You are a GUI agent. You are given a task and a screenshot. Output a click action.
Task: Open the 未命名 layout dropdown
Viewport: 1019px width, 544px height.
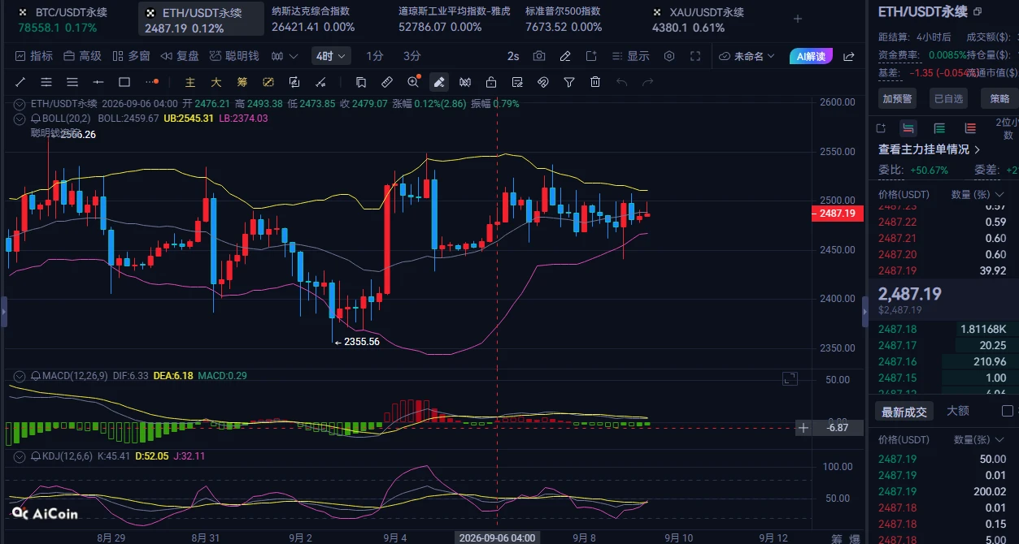click(x=748, y=56)
